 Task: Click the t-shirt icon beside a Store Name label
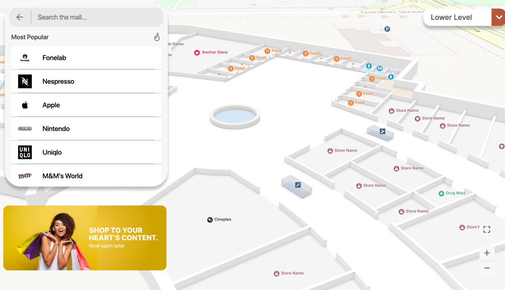pyautogui.click(x=418, y=119)
